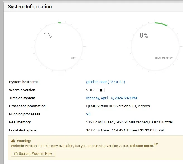183x164 pixels.
Task: Click the Local disk space usage value
Action: pyautogui.click(x=125, y=130)
